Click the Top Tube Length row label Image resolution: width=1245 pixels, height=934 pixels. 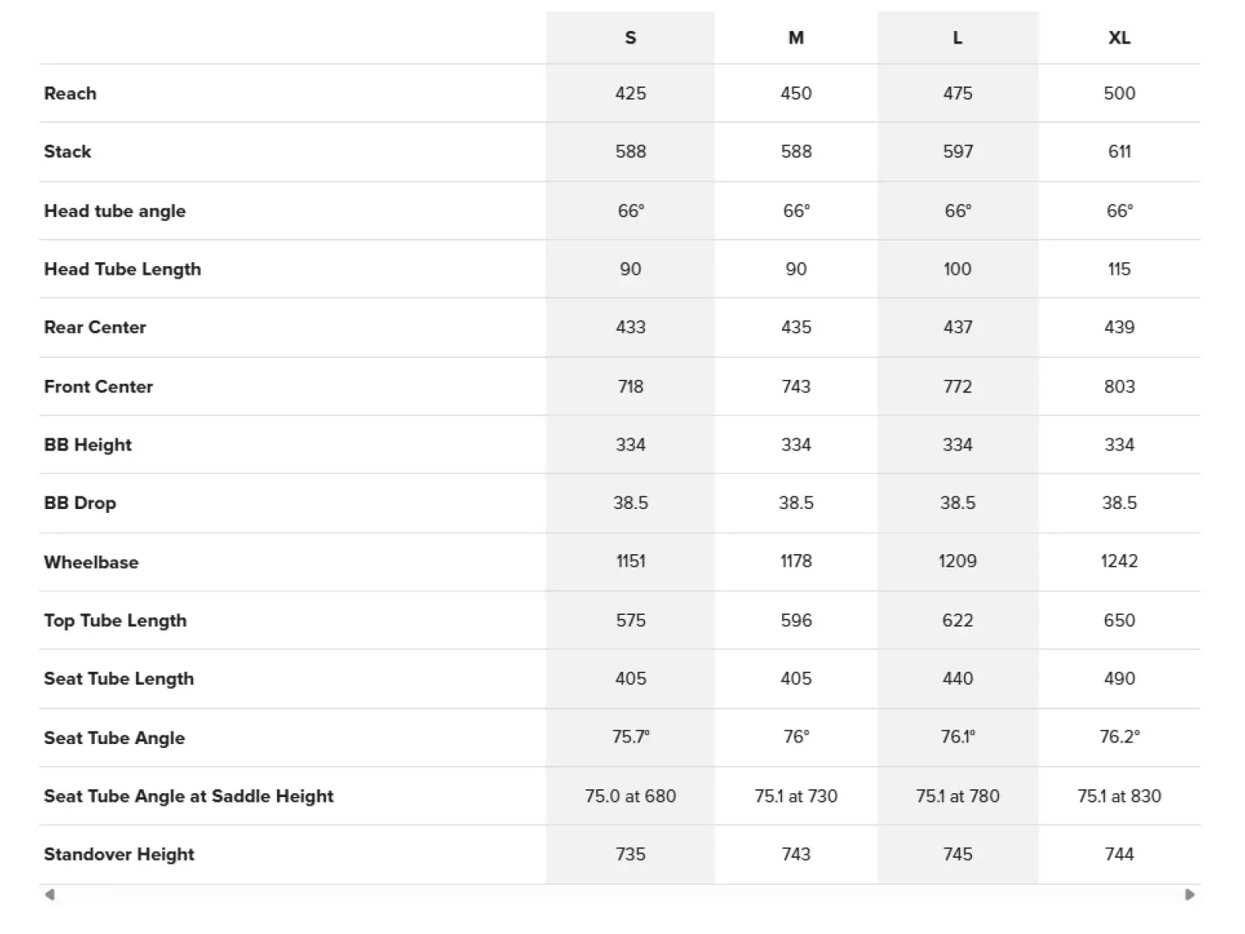click(x=115, y=620)
